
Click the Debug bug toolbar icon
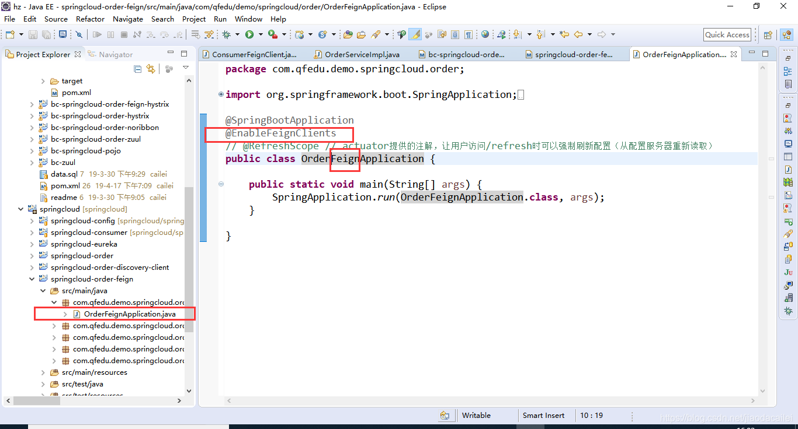[x=226, y=35]
